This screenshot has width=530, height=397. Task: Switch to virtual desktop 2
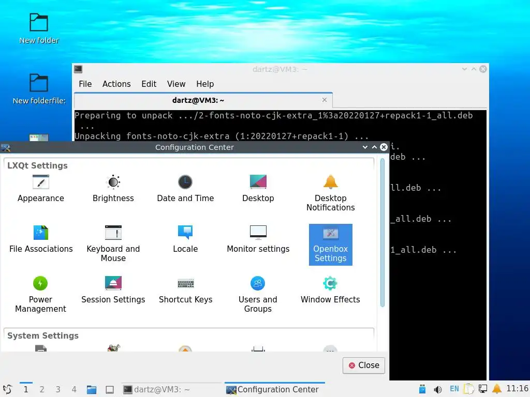coord(42,389)
